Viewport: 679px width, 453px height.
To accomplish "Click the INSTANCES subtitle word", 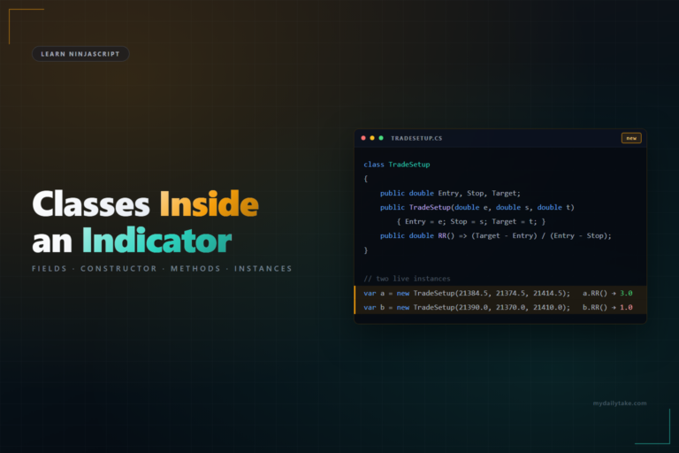I will pos(263,269).
